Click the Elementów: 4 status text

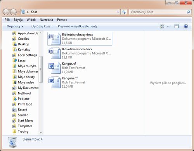coord(33,139)
